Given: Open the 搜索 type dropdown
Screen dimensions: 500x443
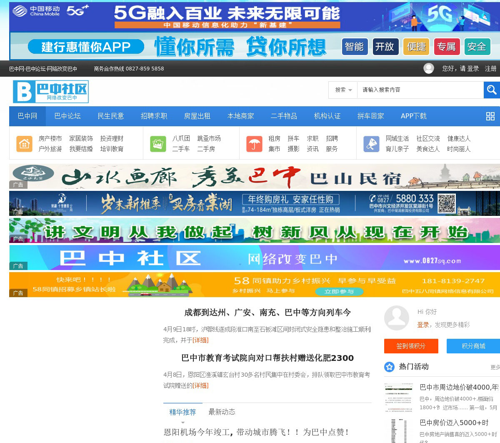Looking at the screenshot, I should tap(343, 90).
